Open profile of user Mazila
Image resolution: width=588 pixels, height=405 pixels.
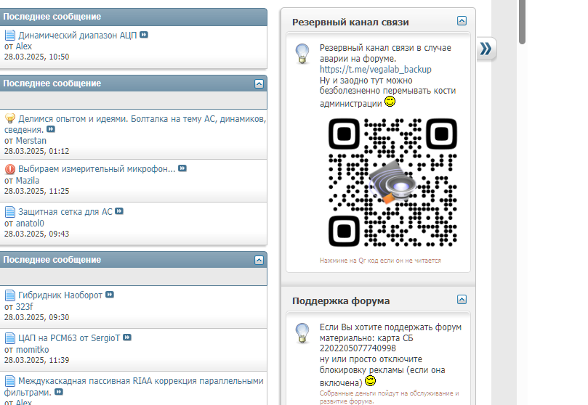tap(28, 181)
